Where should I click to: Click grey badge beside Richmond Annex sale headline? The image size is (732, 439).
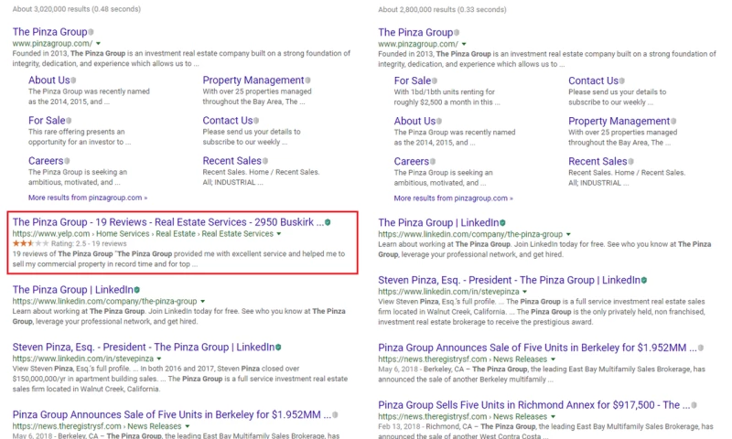[694, 405]
